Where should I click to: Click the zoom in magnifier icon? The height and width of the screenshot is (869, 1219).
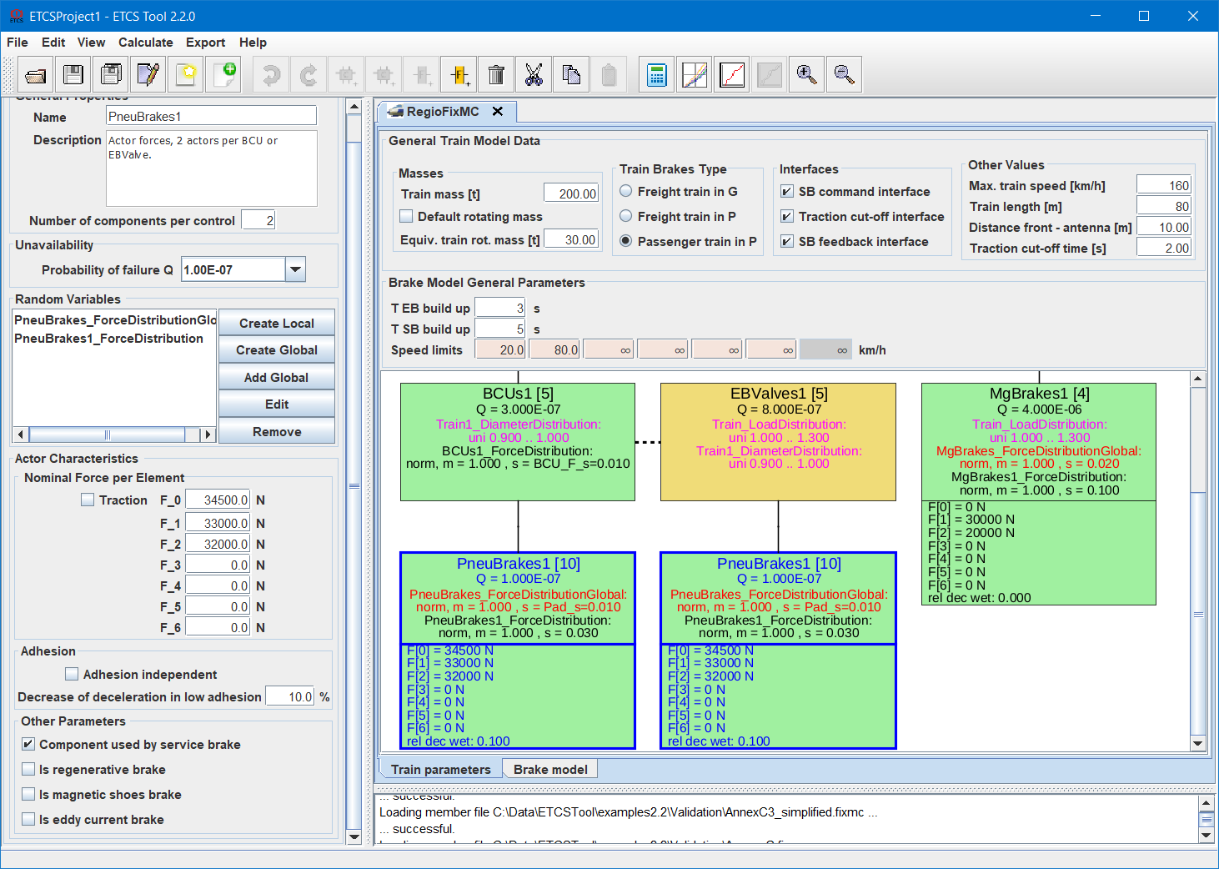click(806, 75)
